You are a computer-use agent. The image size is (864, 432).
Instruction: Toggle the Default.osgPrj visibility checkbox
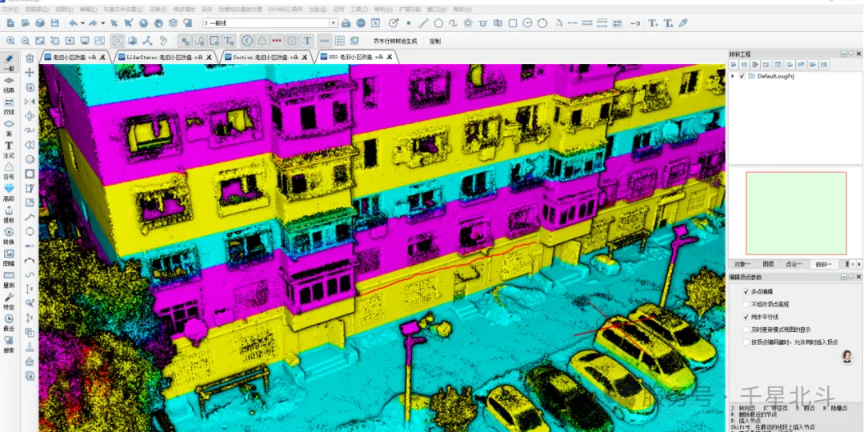(742, 76)
